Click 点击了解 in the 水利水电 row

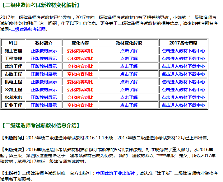[129, 97]
